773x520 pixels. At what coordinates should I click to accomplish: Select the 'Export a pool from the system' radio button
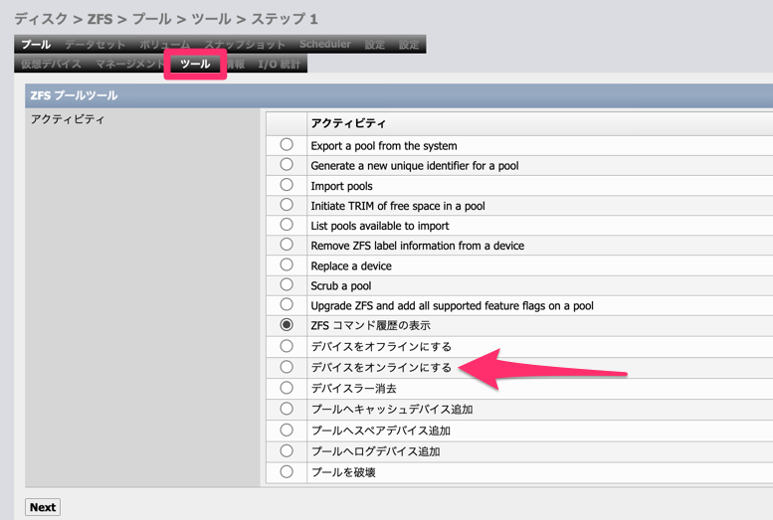click(x=287, y=145)
